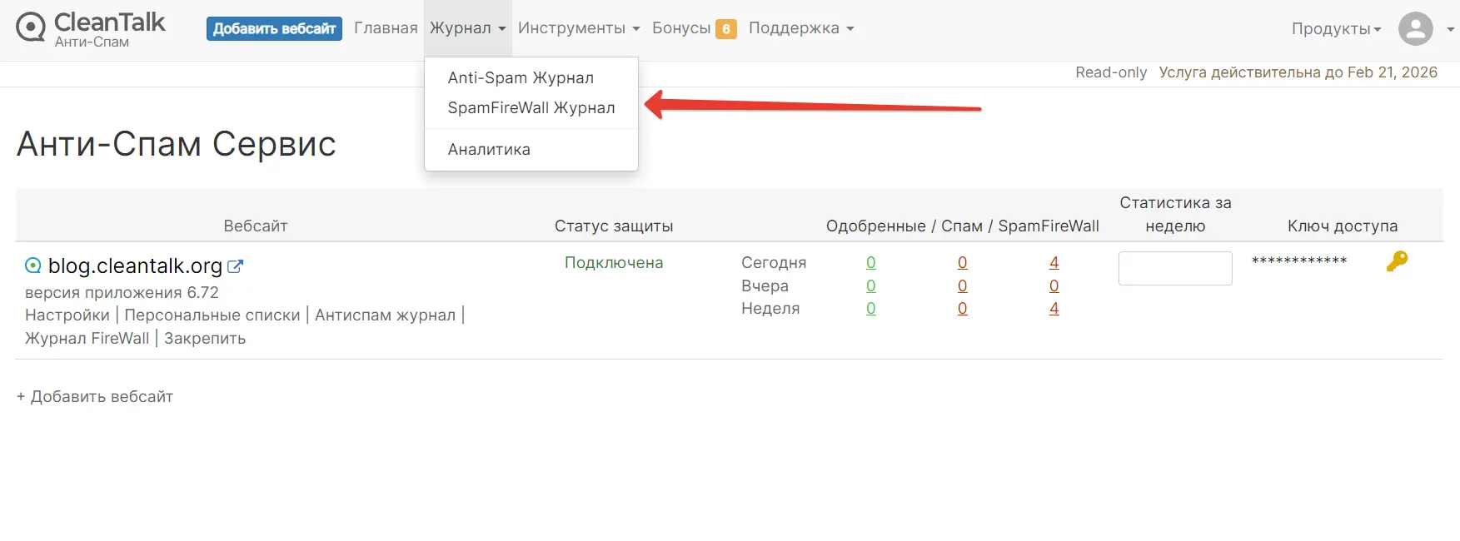Click the weekly statistics chart box
This screenshot has width=1460, height=541.
pyautogui.click(x=1175, y=268)
